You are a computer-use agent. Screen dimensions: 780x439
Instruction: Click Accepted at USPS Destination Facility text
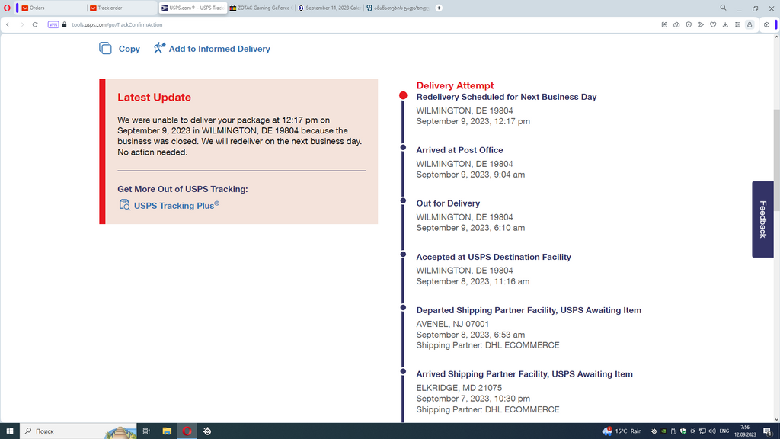pyautogui.click(x=494, y=257)
